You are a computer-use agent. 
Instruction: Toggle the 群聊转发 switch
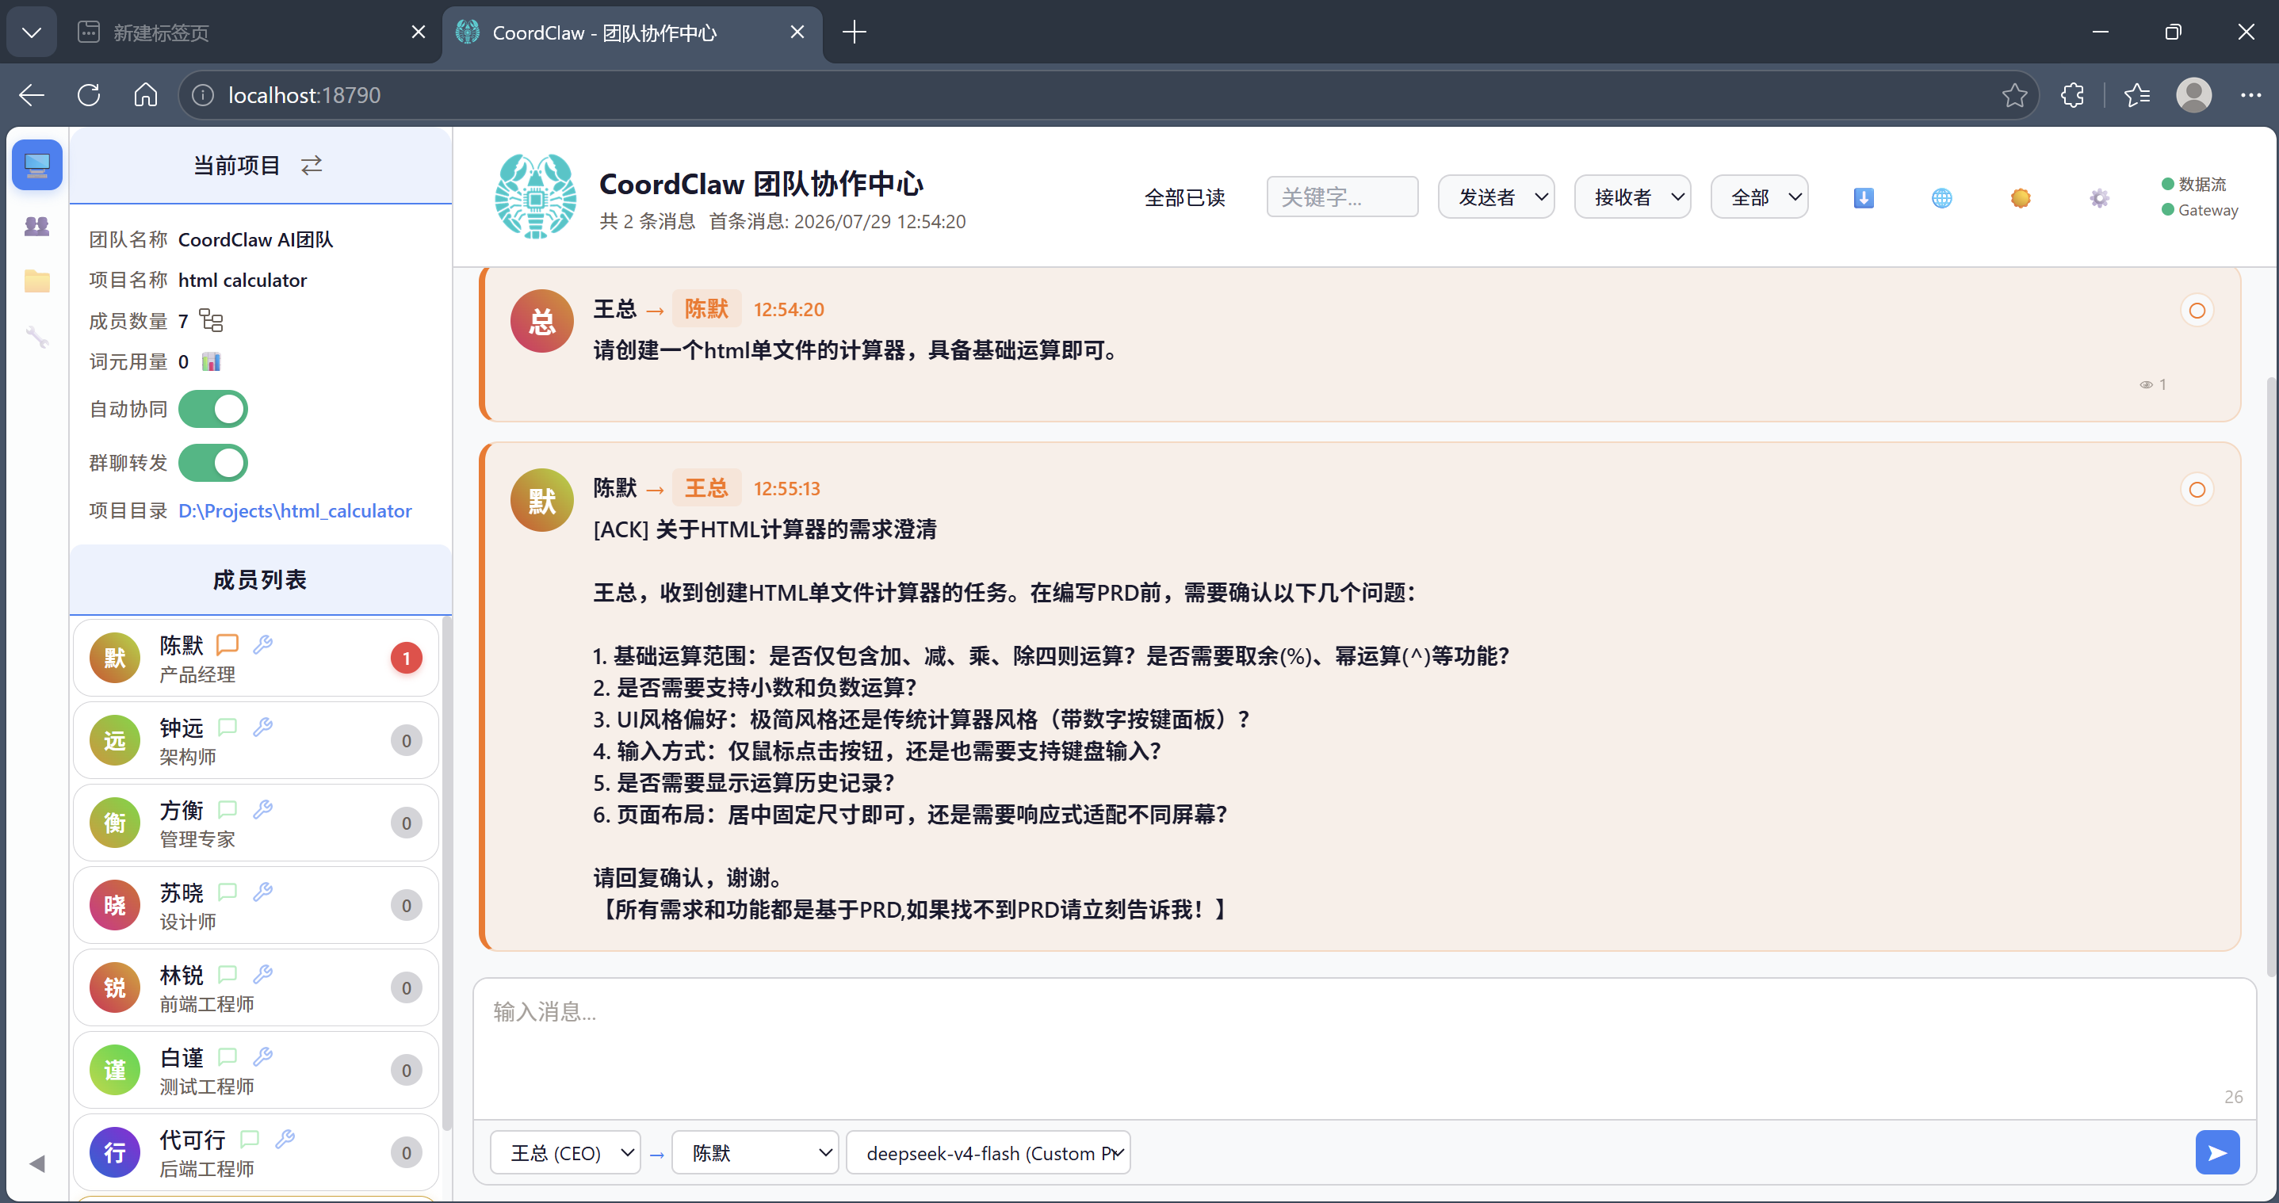(213, 463)
